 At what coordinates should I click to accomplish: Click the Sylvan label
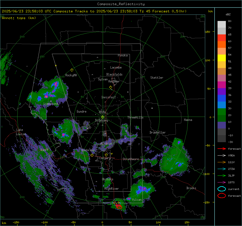tap(103, 79)
